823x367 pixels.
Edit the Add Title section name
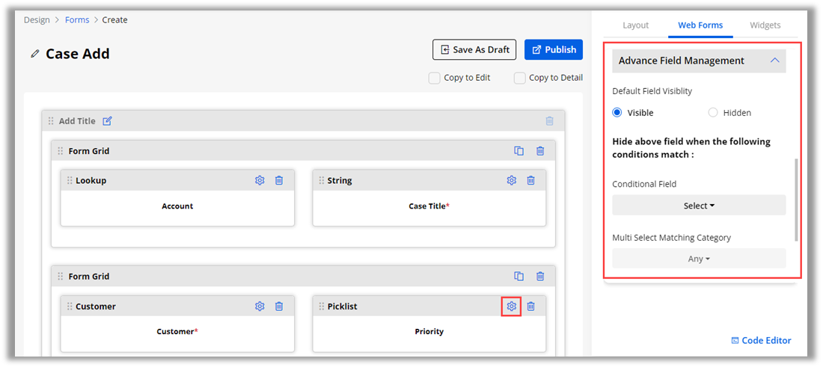(107, 121)
